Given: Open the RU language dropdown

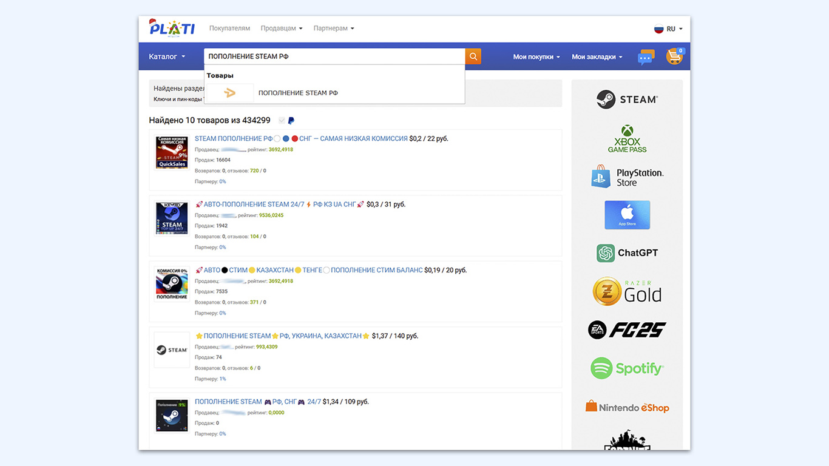Looking at the screenshot, I should [x=674, y=29].
